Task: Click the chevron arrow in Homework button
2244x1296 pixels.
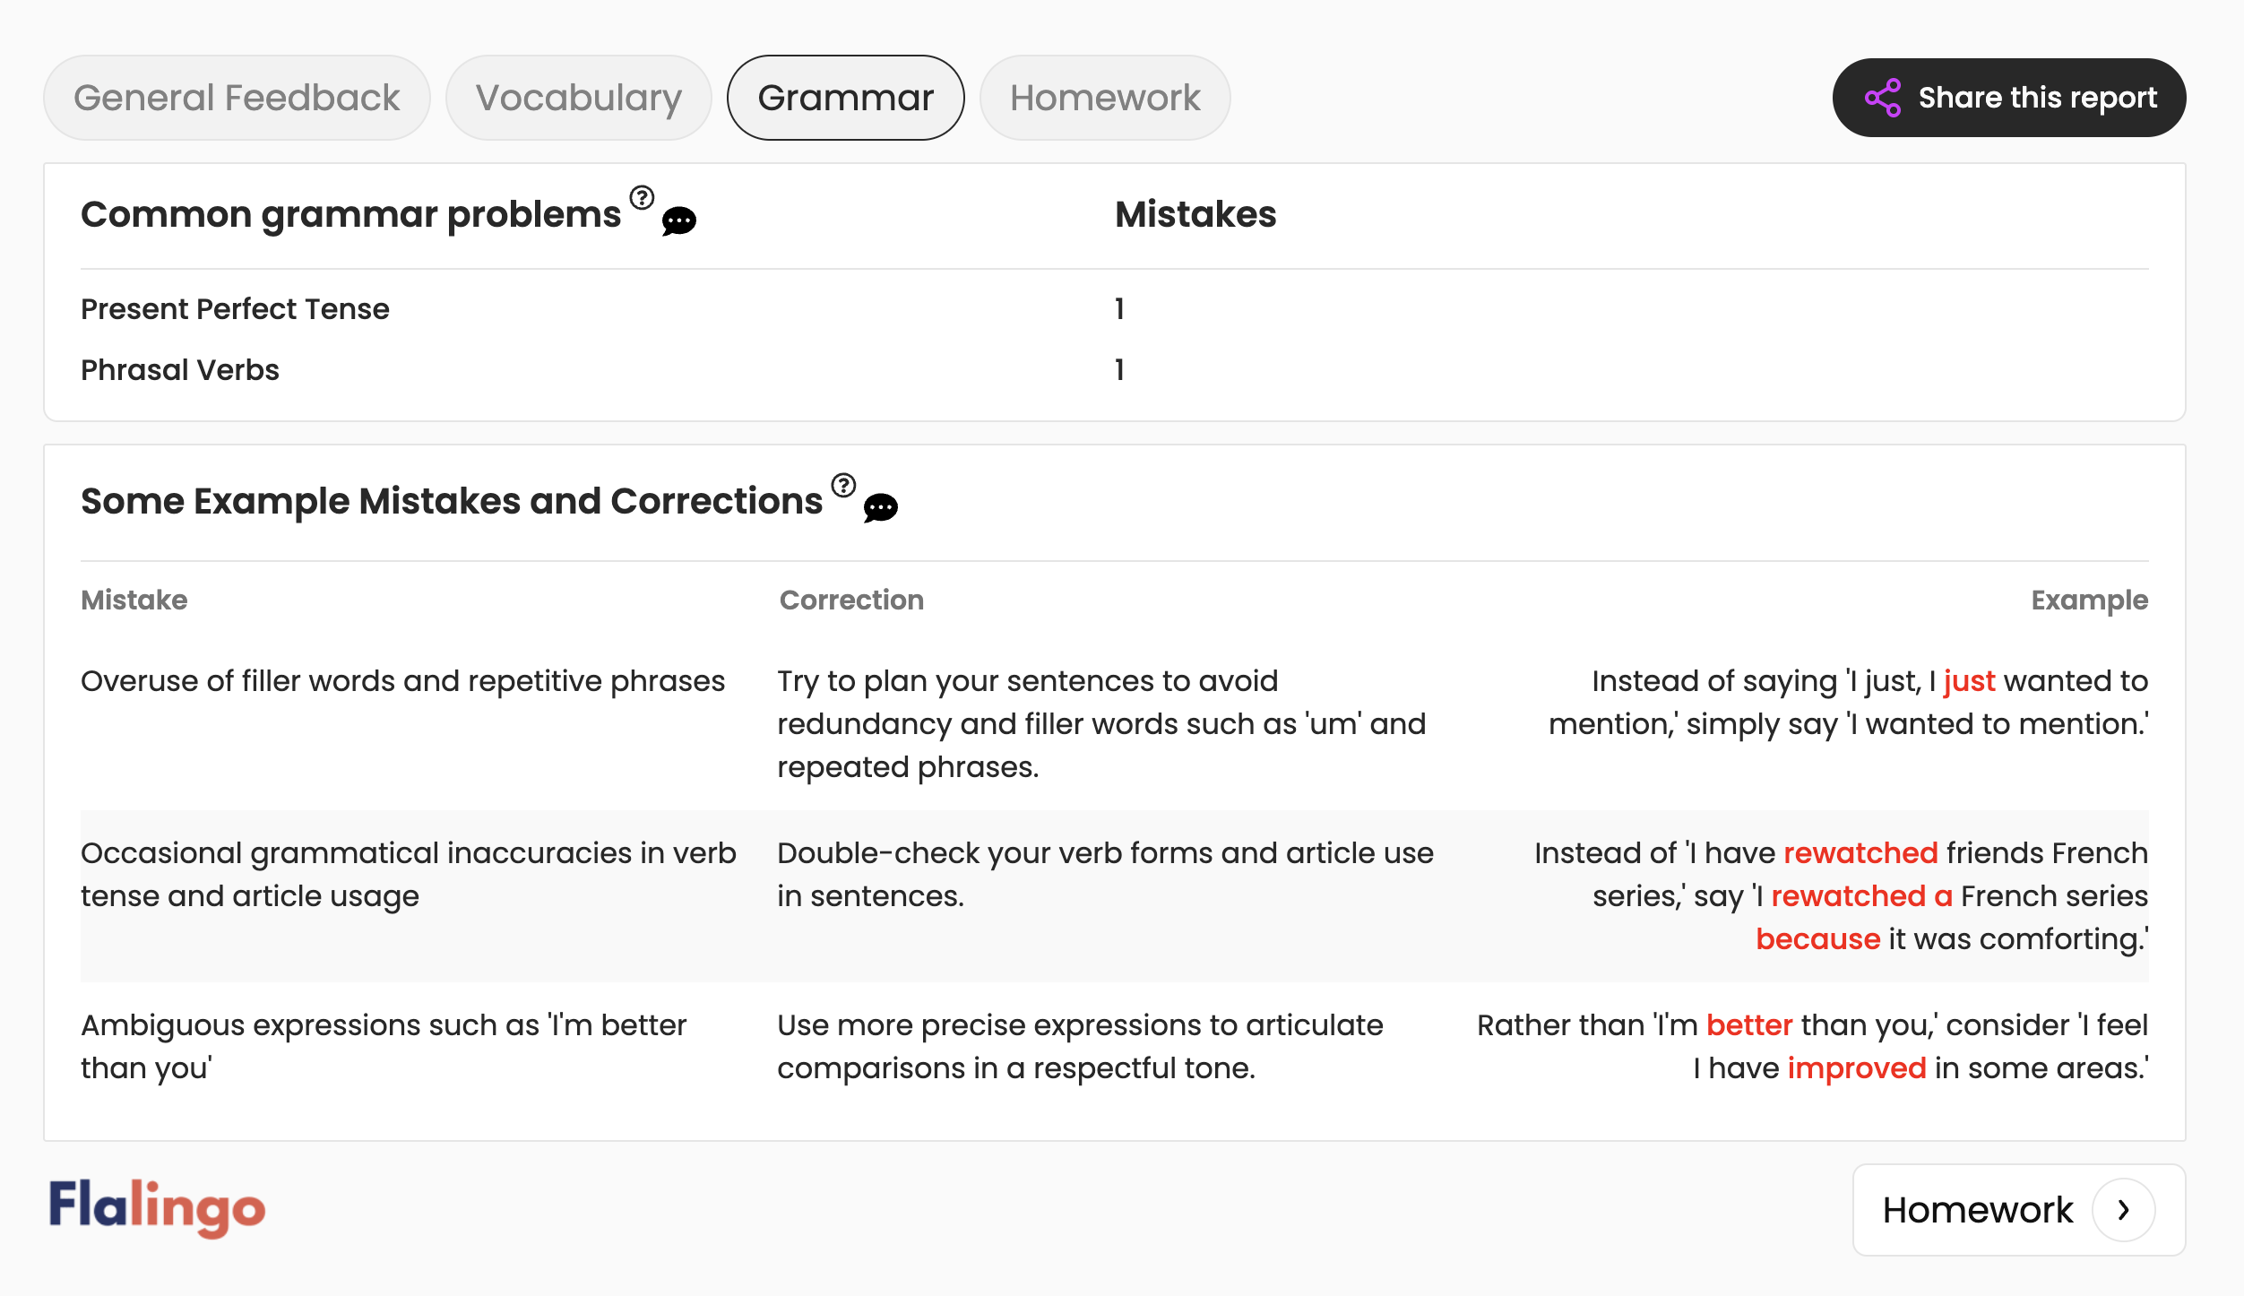Action: (x=2123, y=1210)
